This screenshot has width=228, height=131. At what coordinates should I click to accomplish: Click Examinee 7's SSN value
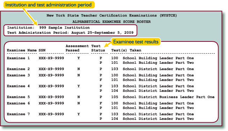click(51, 114)
